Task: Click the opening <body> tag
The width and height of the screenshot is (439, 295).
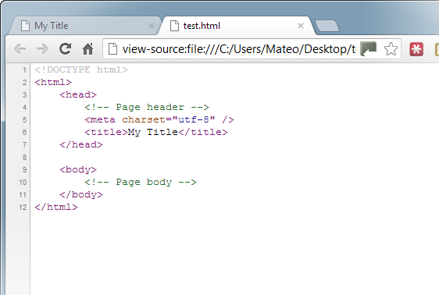Action: coord(78,169)
